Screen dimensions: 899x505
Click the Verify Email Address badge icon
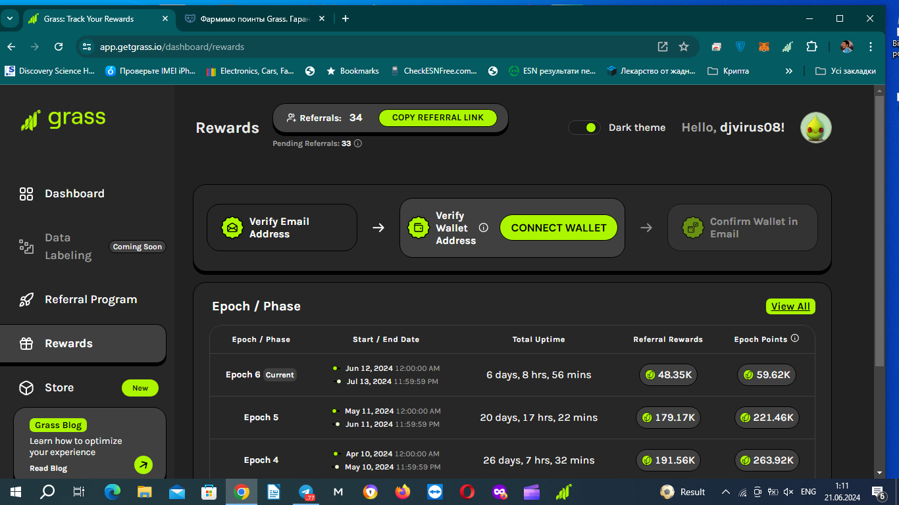(232, 228)
